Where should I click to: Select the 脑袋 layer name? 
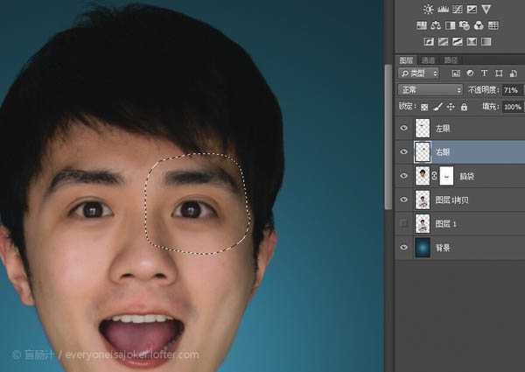(x=466, y=176)
